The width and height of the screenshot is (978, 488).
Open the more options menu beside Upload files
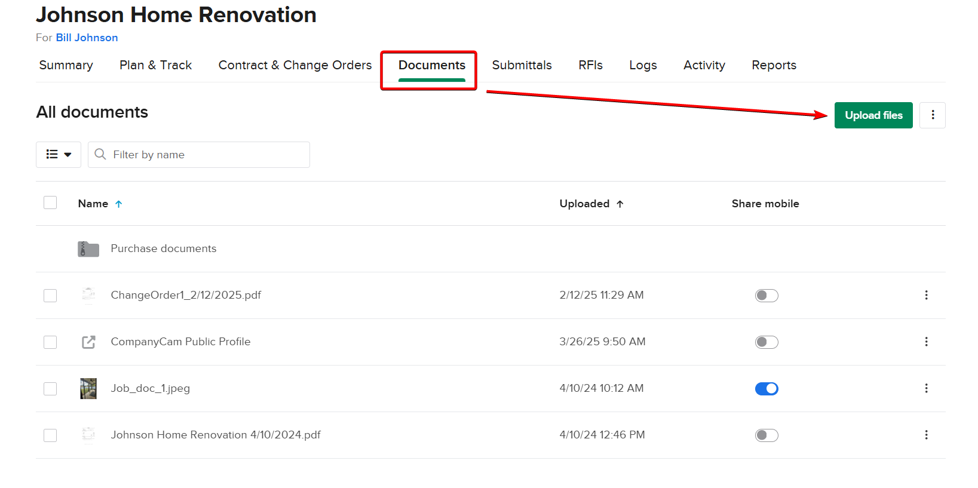(x=932, y=115)
